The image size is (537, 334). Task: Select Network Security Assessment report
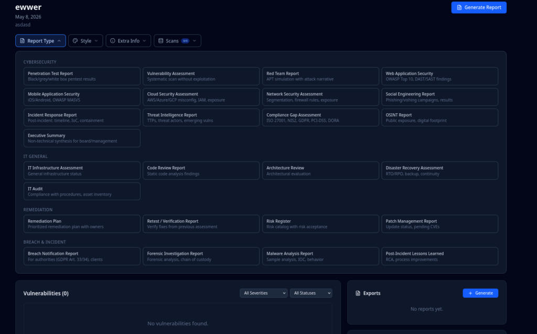[x=320, y=97]
